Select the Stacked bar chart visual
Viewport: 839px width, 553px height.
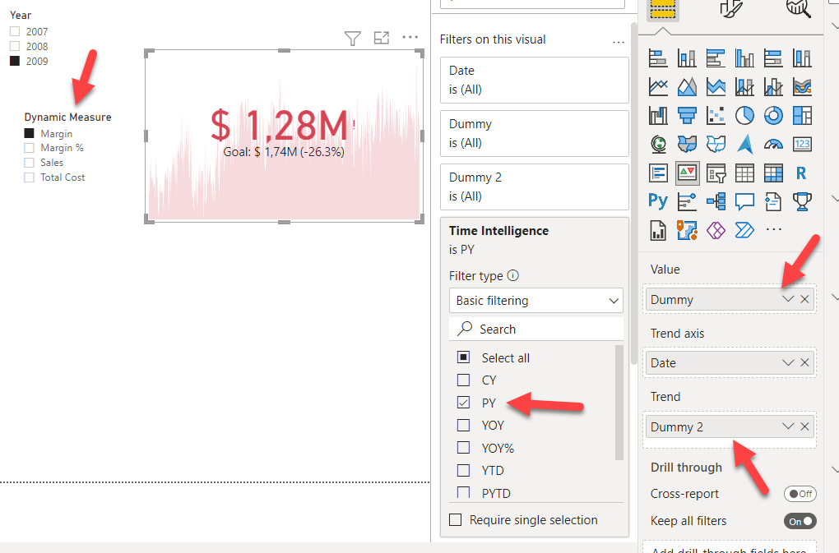[x=658, y=58]
